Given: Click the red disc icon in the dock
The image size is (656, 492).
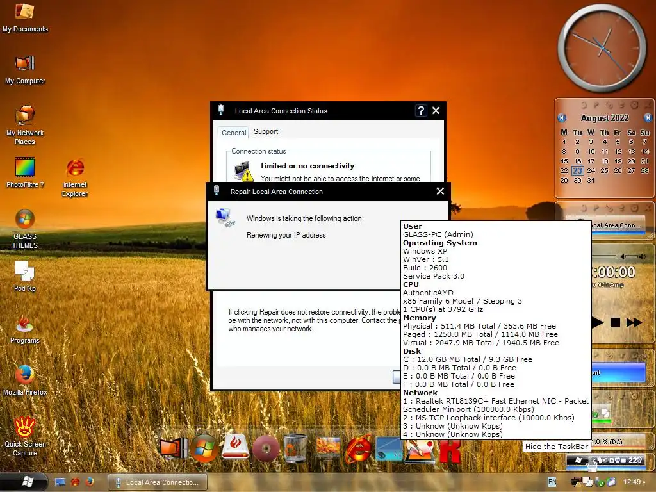Looking at the screenshot, I should pos(266,448).
